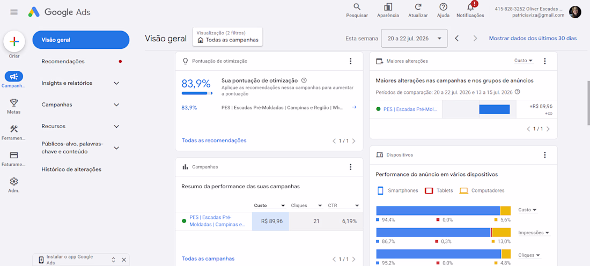This screenshot has height=266, width=590.
Task: Open Ferramentas tools in sidebar
Action: 14,129
